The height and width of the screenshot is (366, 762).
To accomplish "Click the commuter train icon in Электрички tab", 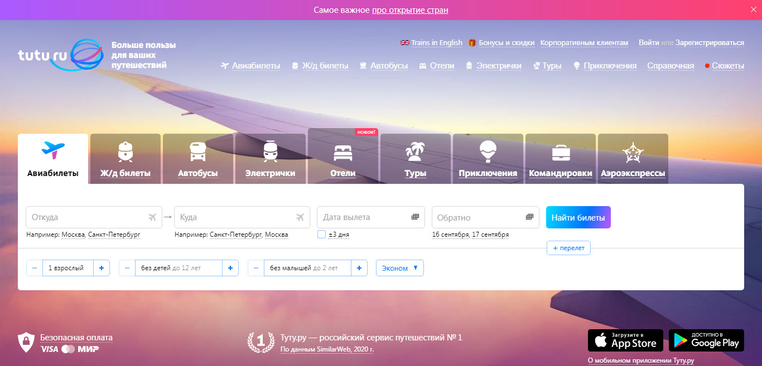I will click(270, 151).
